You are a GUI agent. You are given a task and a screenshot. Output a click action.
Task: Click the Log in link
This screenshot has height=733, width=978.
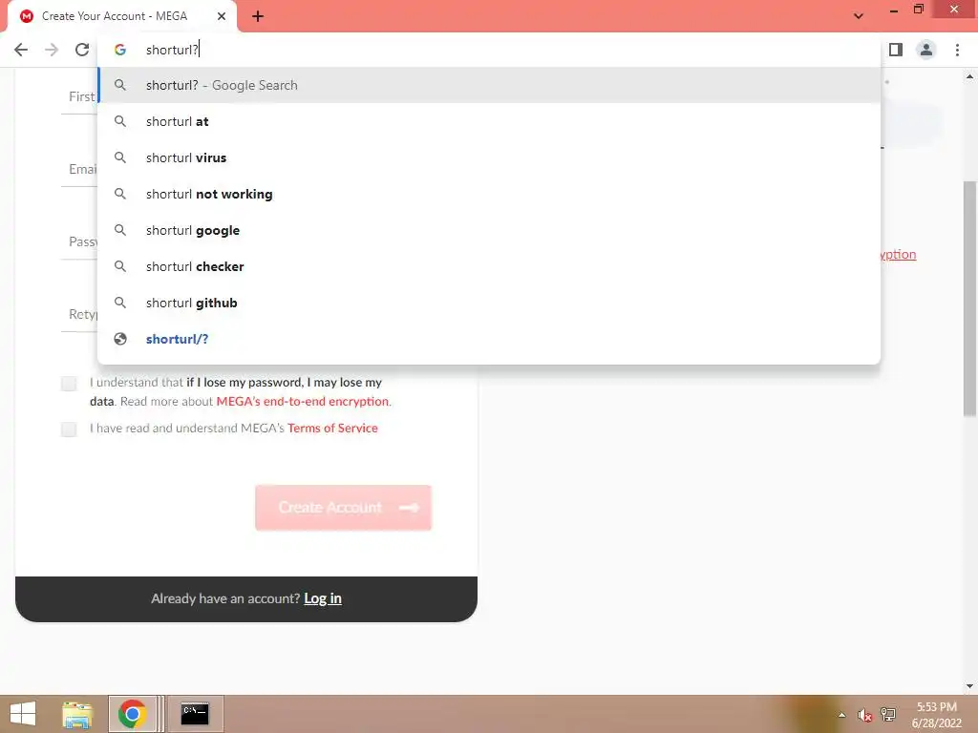[323, 598]
